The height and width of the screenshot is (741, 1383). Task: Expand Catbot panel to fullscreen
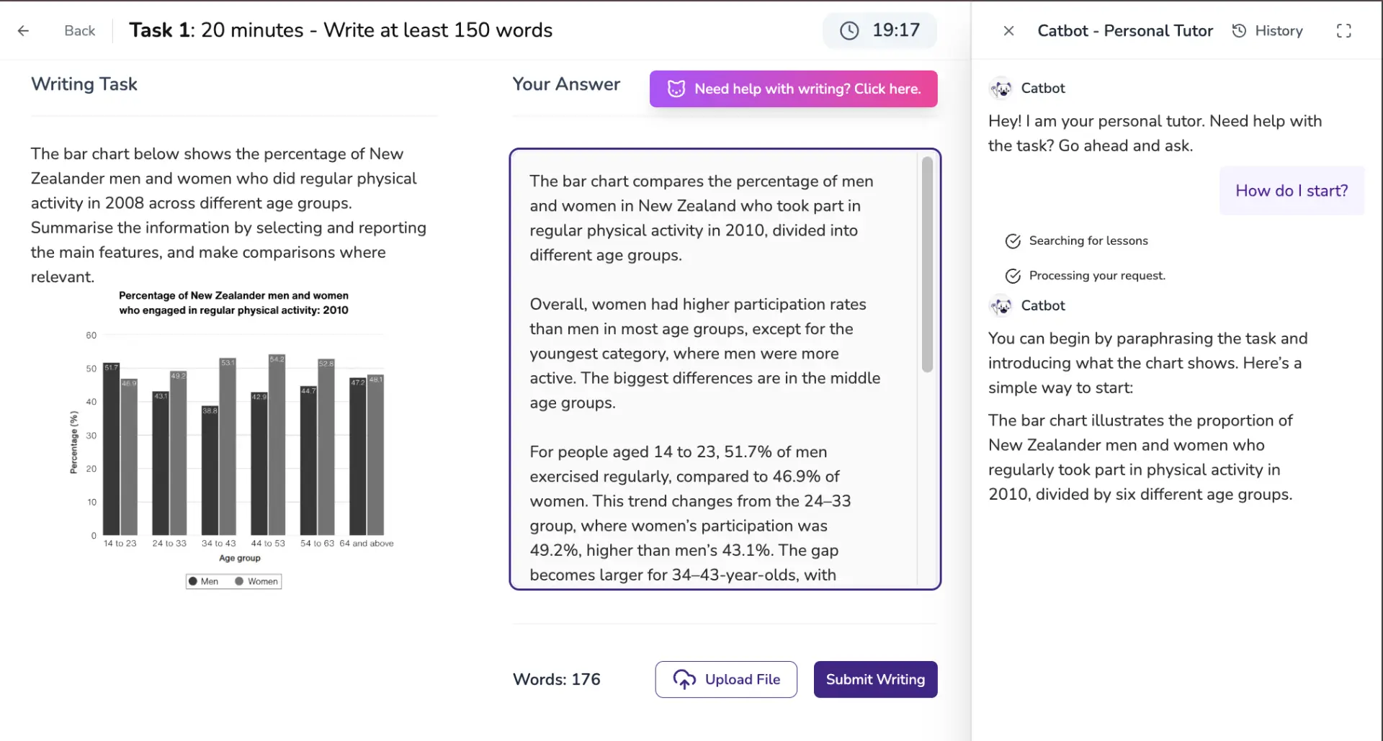click(1344, 30)
